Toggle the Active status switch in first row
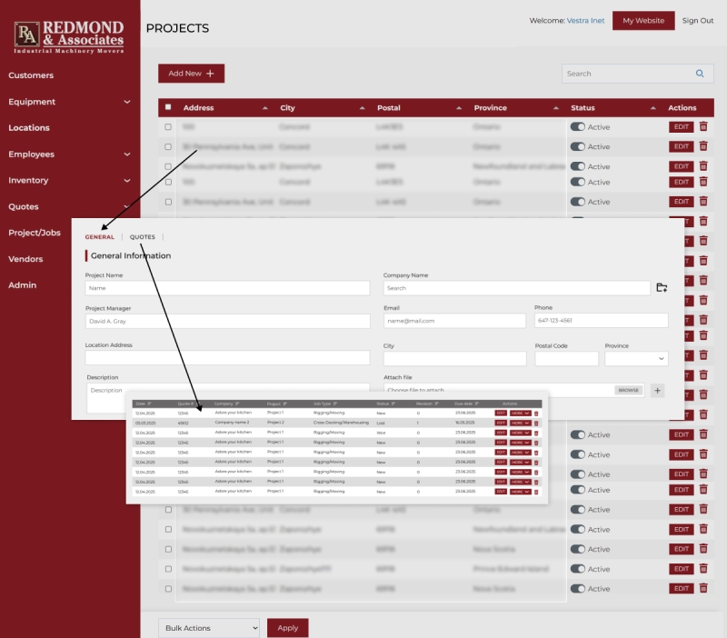The height and width of the screenshot is (638, 727). pos(577,127)
